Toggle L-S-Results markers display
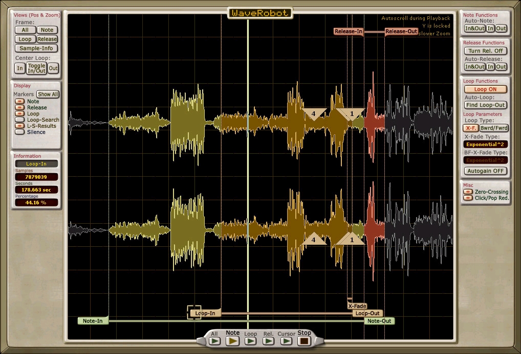Image resolution: width=521 pixels, height=354 pixels. [20, 126]
